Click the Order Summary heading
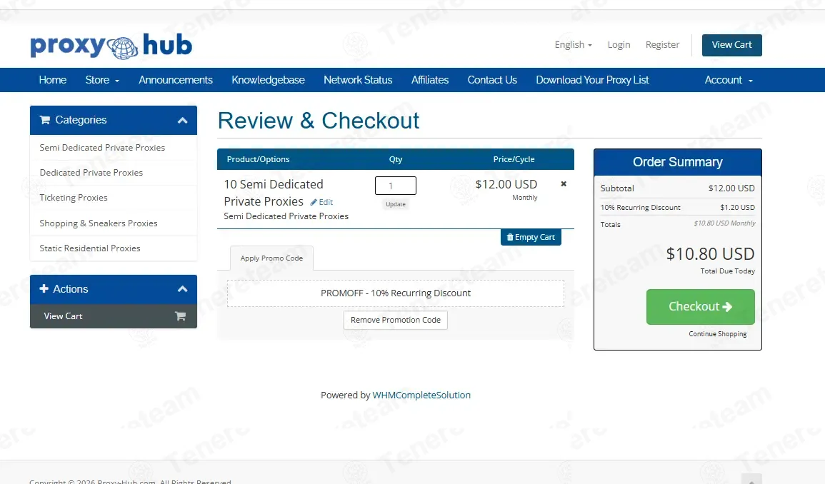This screenshot has width=825, height=484. tap(678, 162)
